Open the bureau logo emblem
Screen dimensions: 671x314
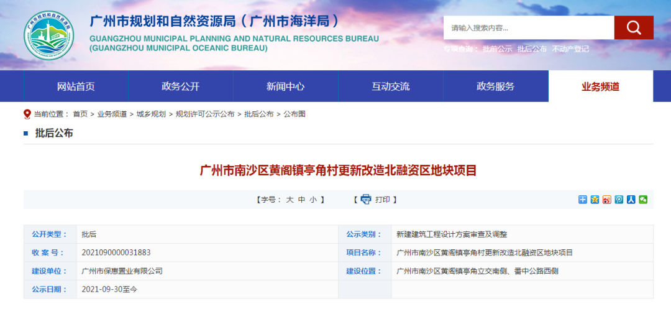[x=48, y=35]
